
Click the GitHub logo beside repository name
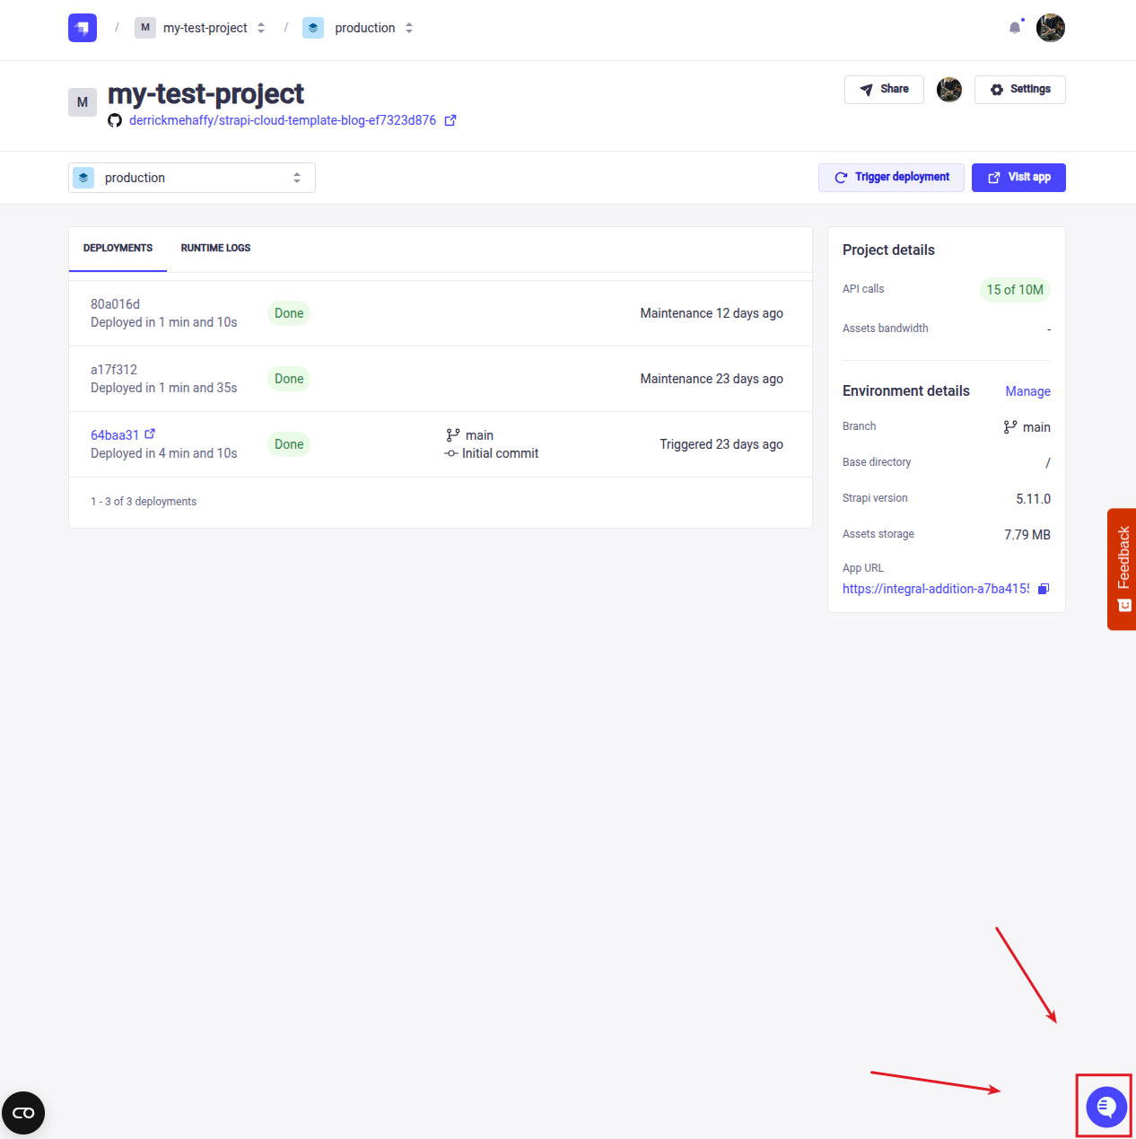[115, 120]
